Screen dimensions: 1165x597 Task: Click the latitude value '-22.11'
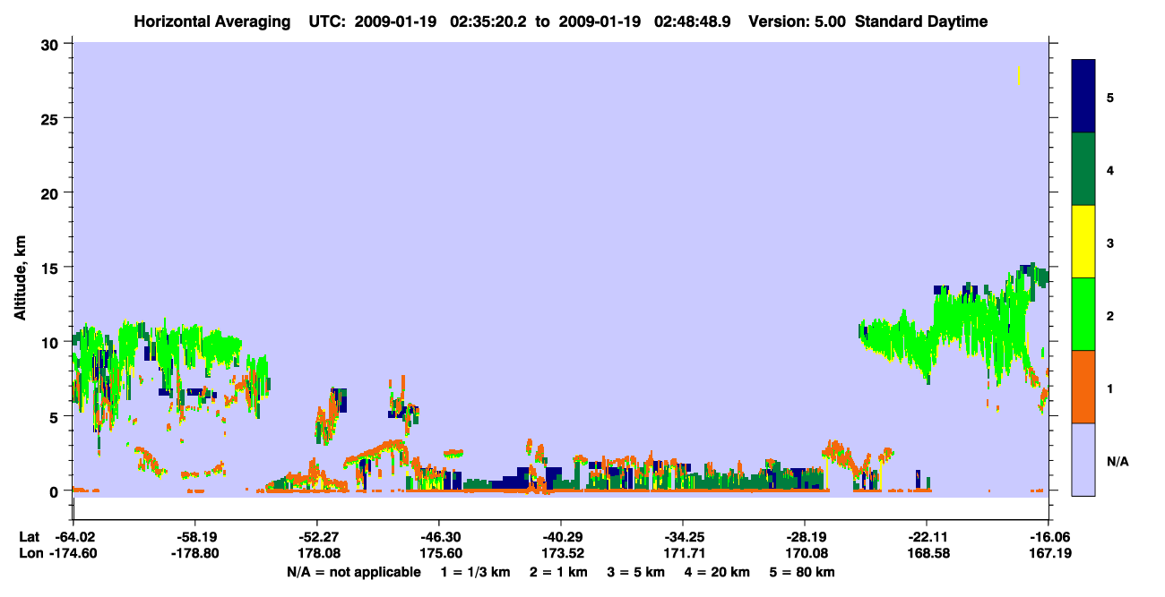(x=927, y=537)
